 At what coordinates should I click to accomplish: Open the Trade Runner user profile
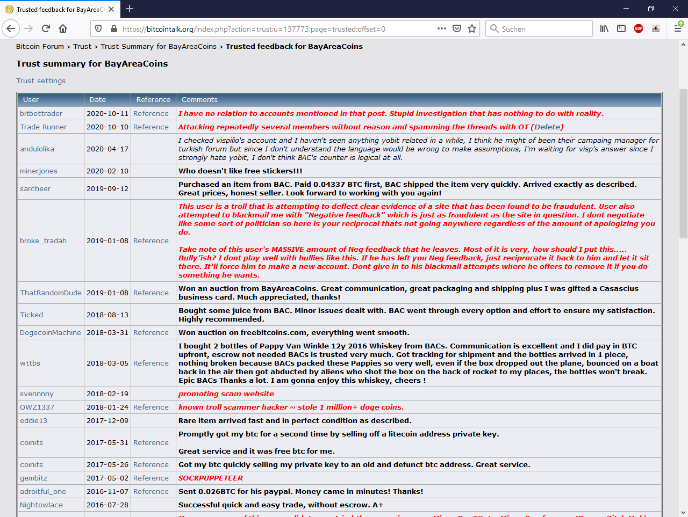[x=44, y=127]
